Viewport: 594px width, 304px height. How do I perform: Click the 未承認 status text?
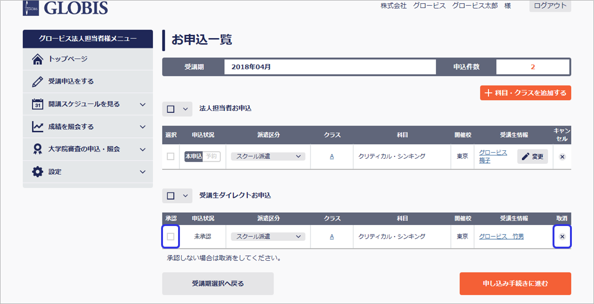(x=203, y=237)
